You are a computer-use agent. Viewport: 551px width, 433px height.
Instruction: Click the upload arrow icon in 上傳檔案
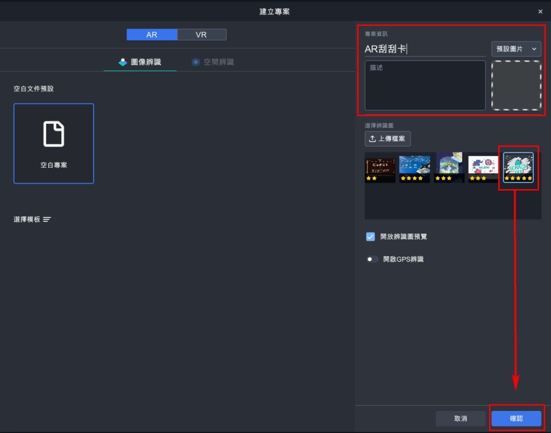pyautogui.click(x=372, y=139)
